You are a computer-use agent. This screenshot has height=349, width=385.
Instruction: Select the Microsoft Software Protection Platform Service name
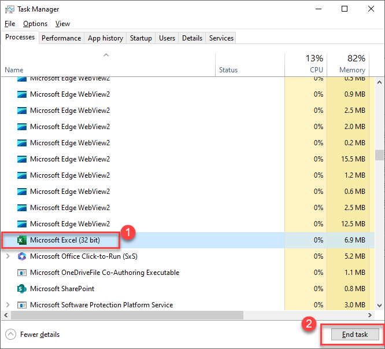coord(101,305)
